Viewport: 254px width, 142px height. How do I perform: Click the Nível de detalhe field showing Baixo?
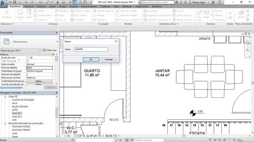(x=39, y=67)
